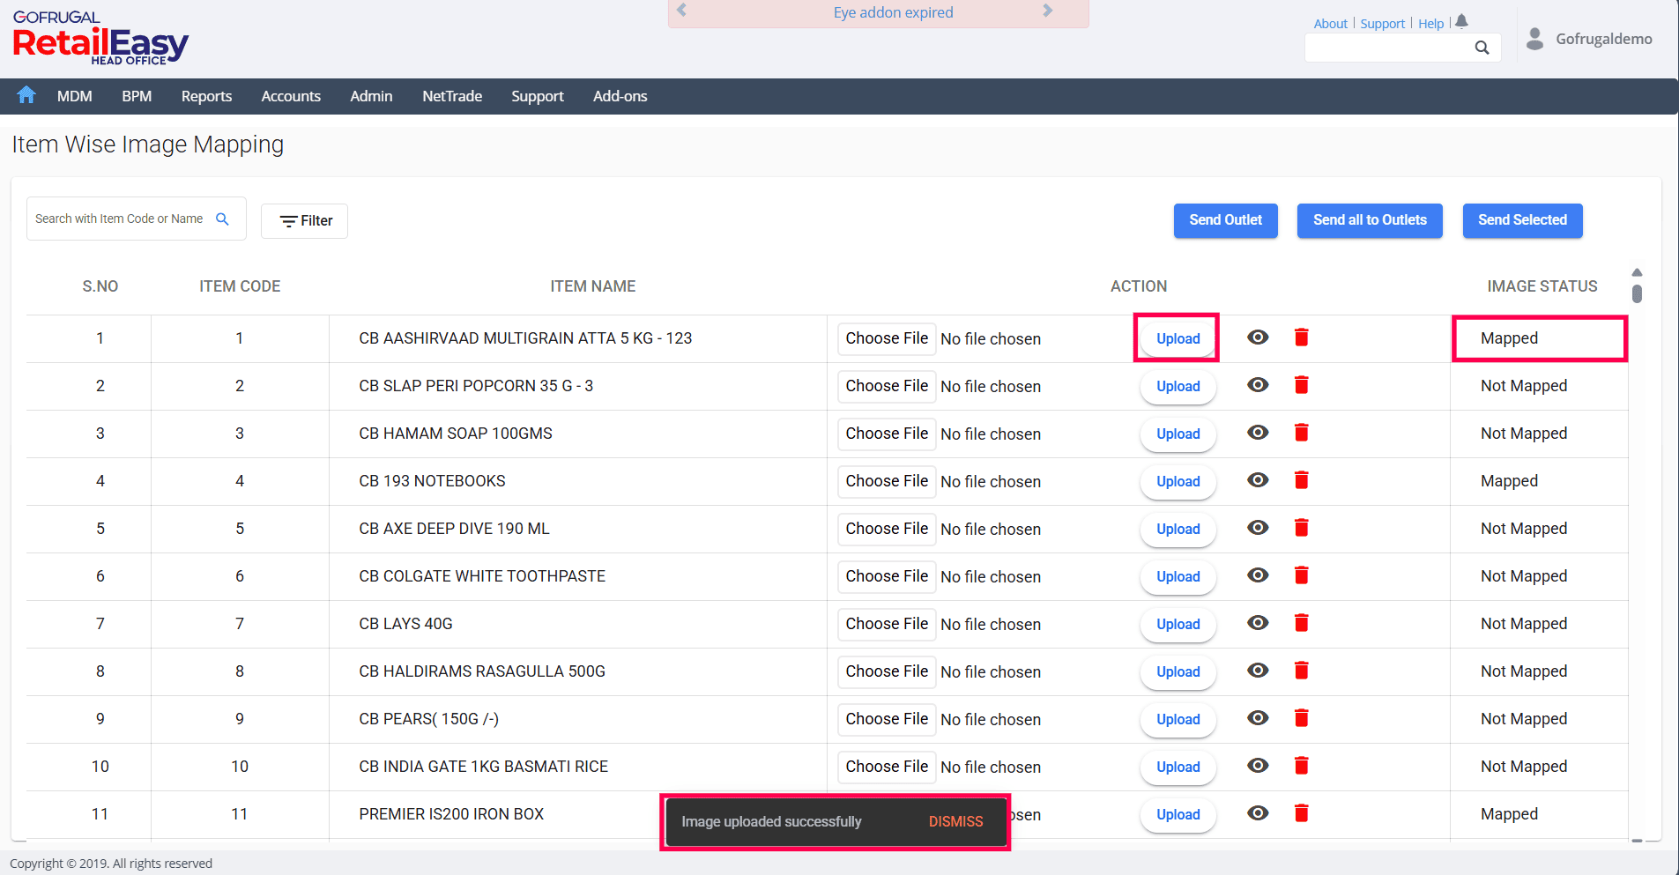Click the header search magnifier icon
Viewport: 1679px width, 875px height.
tap(1482, 48)
